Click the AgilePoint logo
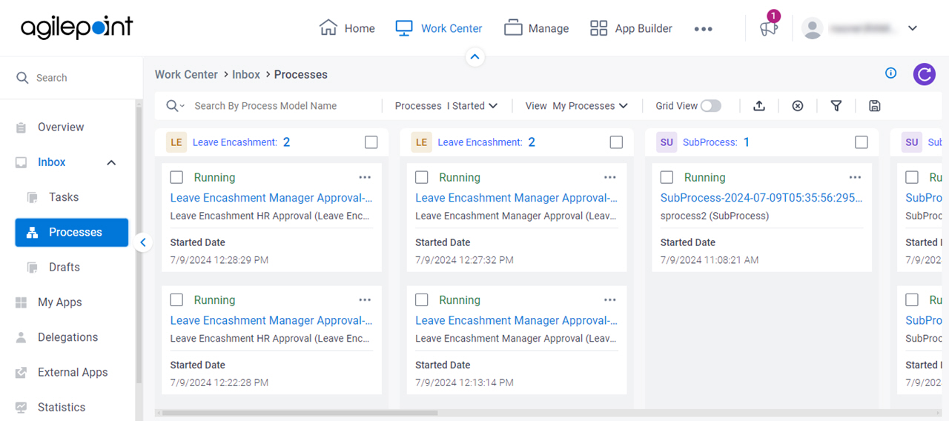Viewport: 949px width, 421px height. pos(77,27)
